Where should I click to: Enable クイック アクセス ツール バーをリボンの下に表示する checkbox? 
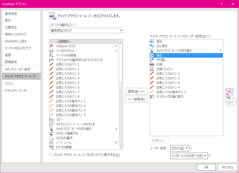click(x=51, y=155)
